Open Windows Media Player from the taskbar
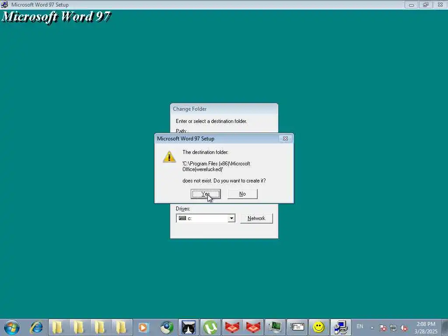The width and height of the screenshot is (448, 336). pos(143,327)
